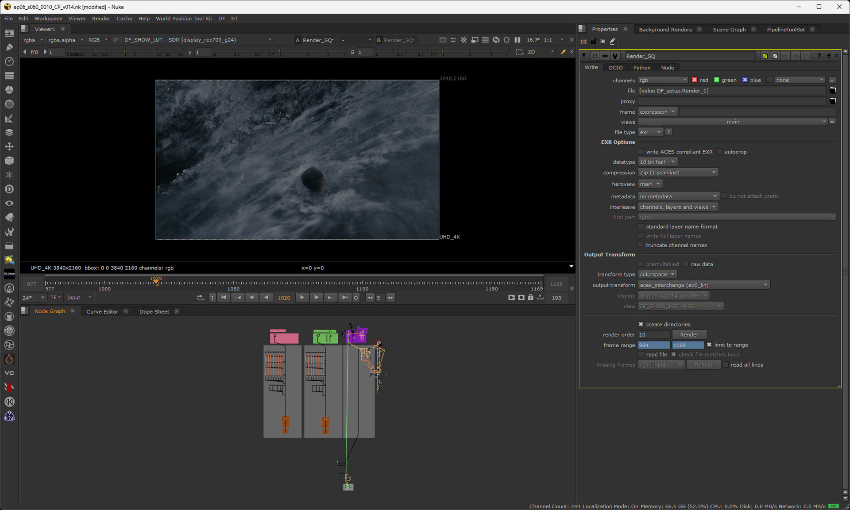Open the Render menu
This screenshot has width=850, height=510.
click(x=101, y=19)
